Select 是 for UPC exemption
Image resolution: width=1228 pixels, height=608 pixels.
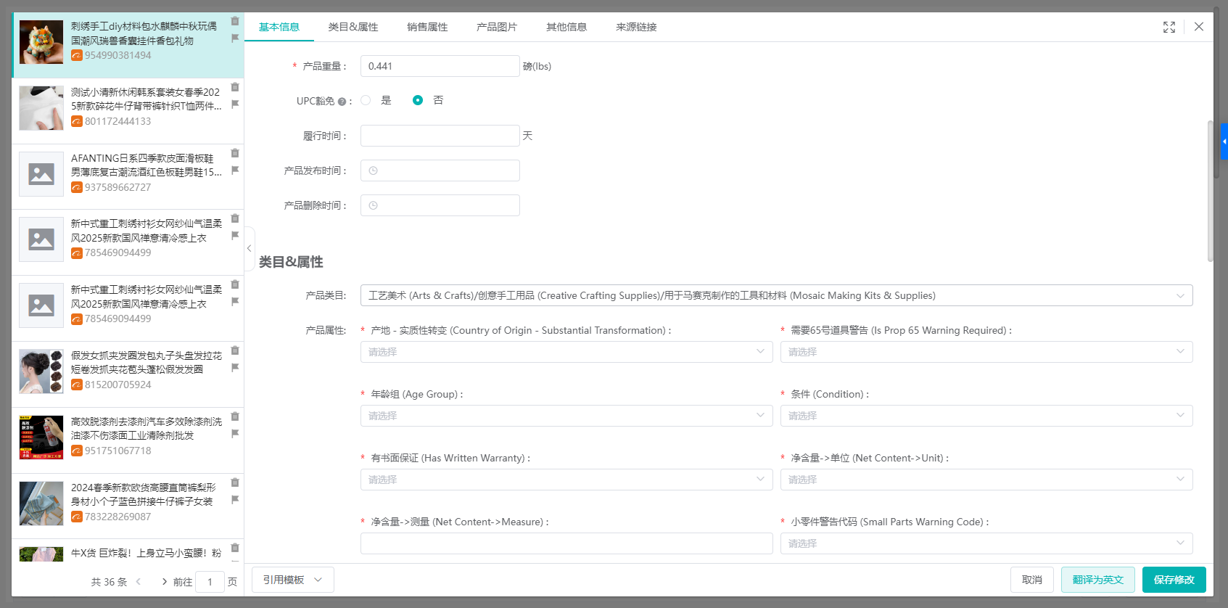click(x=366, y=100)
